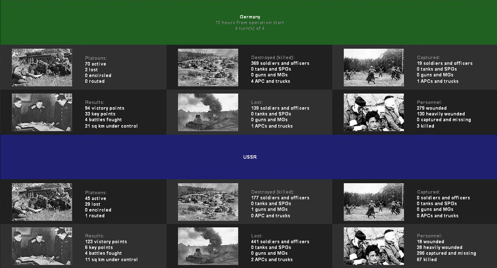Viewport: 497px width, 268px height.
Task: Click Germany's Captured soldiers photo
Action: pyautogui.click(x=374, y=68)
